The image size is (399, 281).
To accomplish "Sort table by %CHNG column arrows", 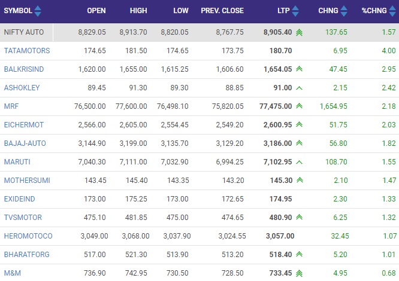I will [392, 11].
